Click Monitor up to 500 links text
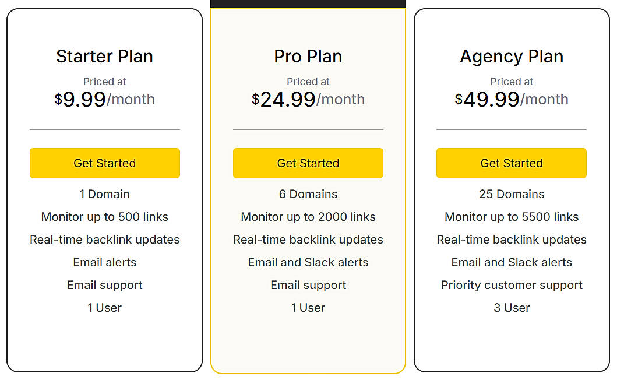 (104, 217)
